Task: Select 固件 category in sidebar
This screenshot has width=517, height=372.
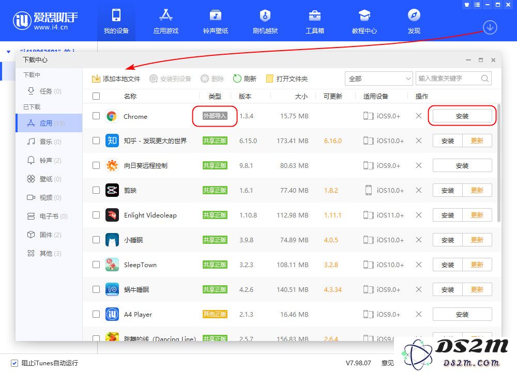Action: click(x=49, y=235)
